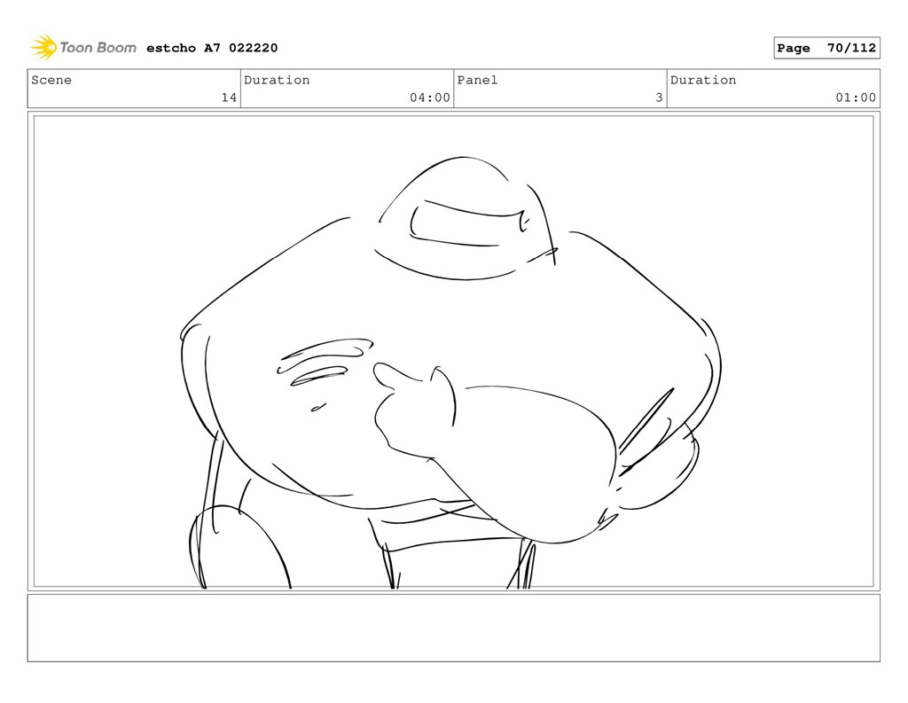Select the panel duration value 01:00
908x703 pixels.
[856, 98]
